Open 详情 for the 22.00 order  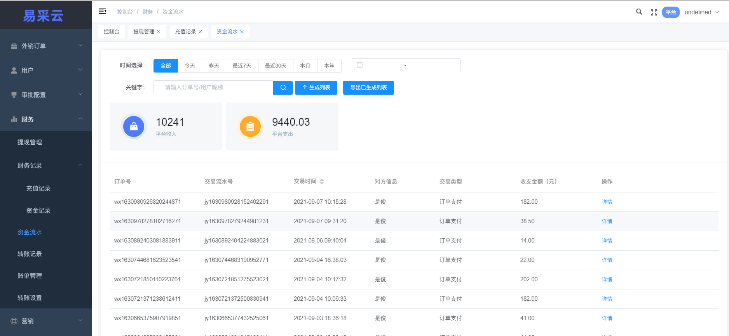tap(607, 260)
